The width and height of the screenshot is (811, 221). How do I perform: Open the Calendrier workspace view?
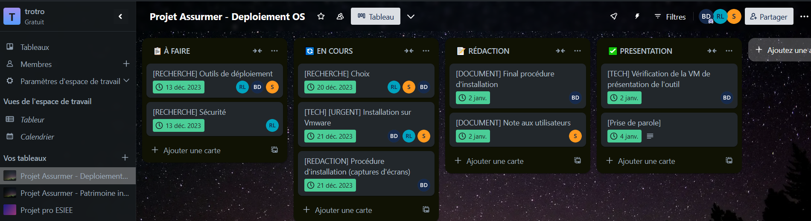point(37,137)
